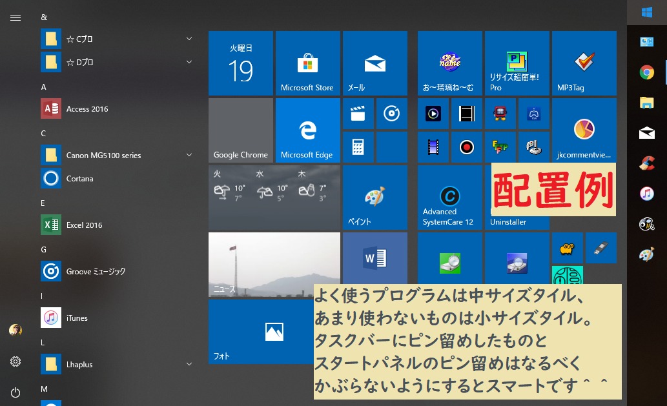Screen dimensions: 667x406
Task: Expand the Lhaplus folder chevron
Action: [189, 364]
